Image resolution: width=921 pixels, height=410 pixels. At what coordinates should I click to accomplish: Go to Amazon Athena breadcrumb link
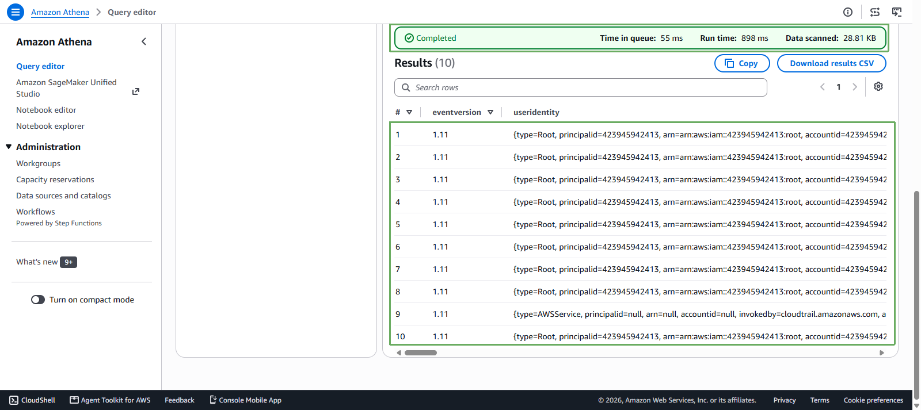[60, 12]
